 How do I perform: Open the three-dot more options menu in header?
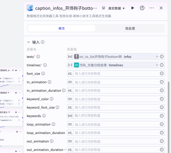pos(152,8)
